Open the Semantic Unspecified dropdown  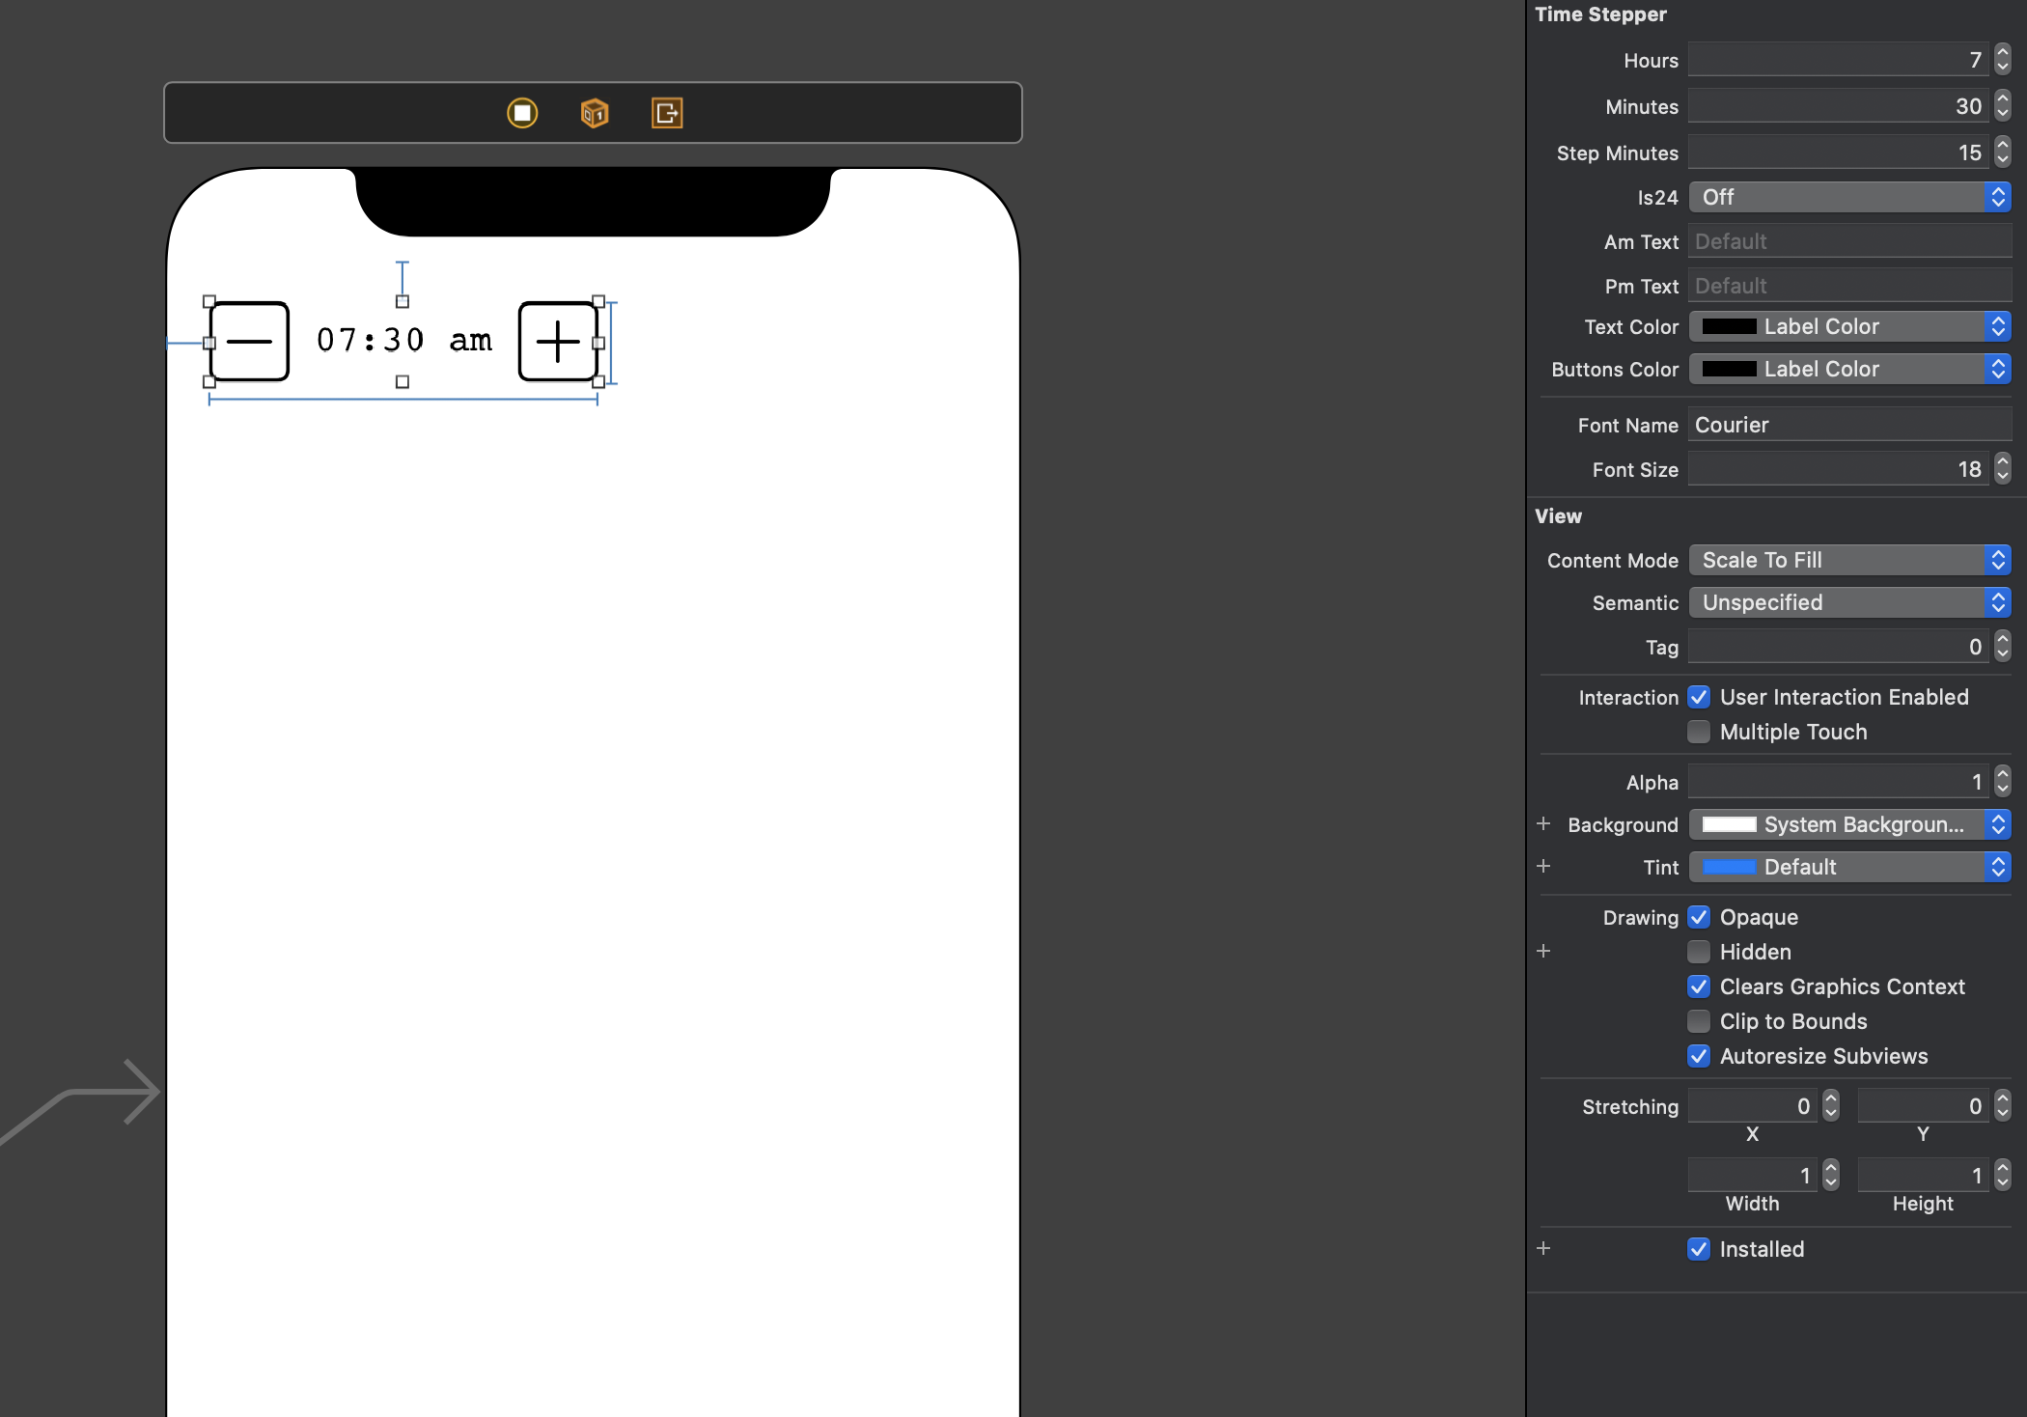1848,602
